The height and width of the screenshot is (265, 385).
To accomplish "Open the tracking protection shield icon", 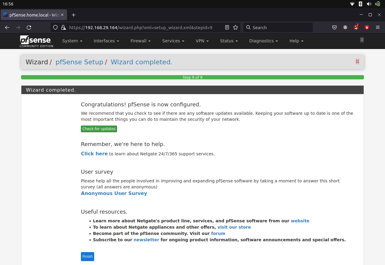I will [55, 27].
